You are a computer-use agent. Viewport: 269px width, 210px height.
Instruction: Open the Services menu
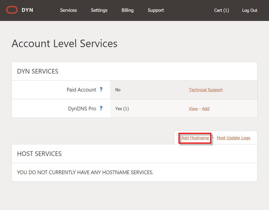coord(68,10)
